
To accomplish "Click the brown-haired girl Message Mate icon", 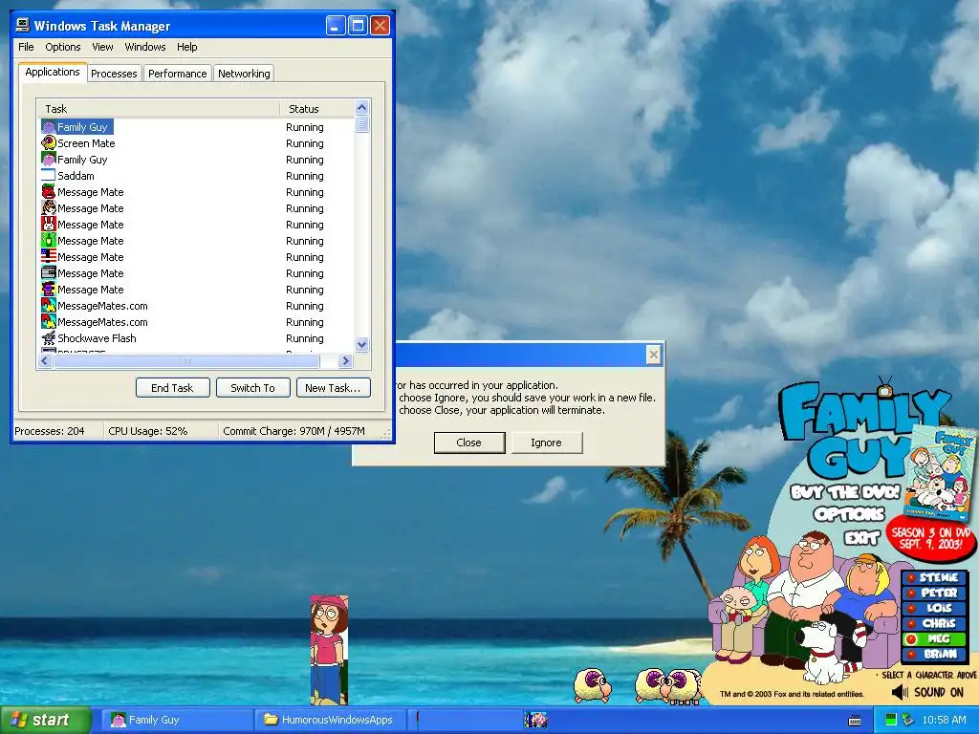I will click(x=49, y=207).
